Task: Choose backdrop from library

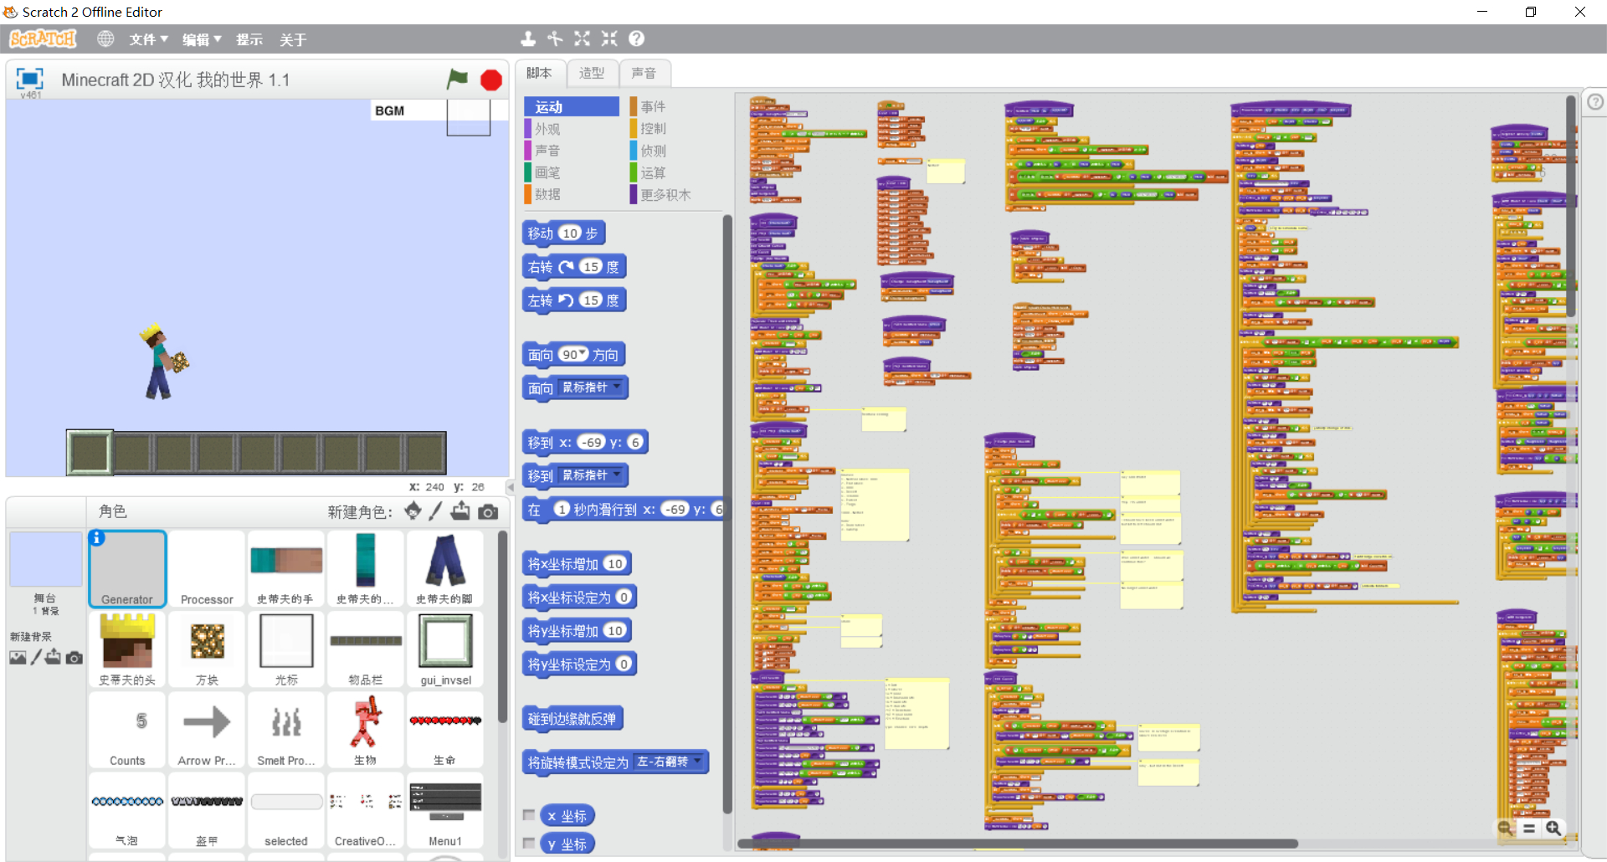Action: point(18,658)
